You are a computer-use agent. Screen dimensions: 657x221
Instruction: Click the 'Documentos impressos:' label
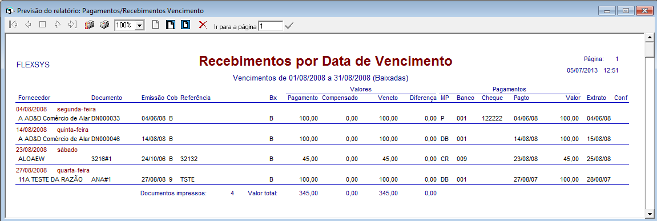[174, 194]
